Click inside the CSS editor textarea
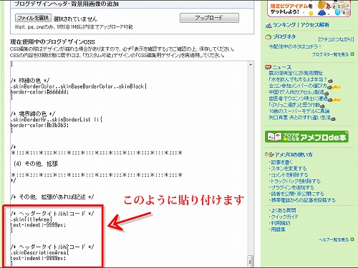Viewport: 358px width, 268px height. (129, 163)
